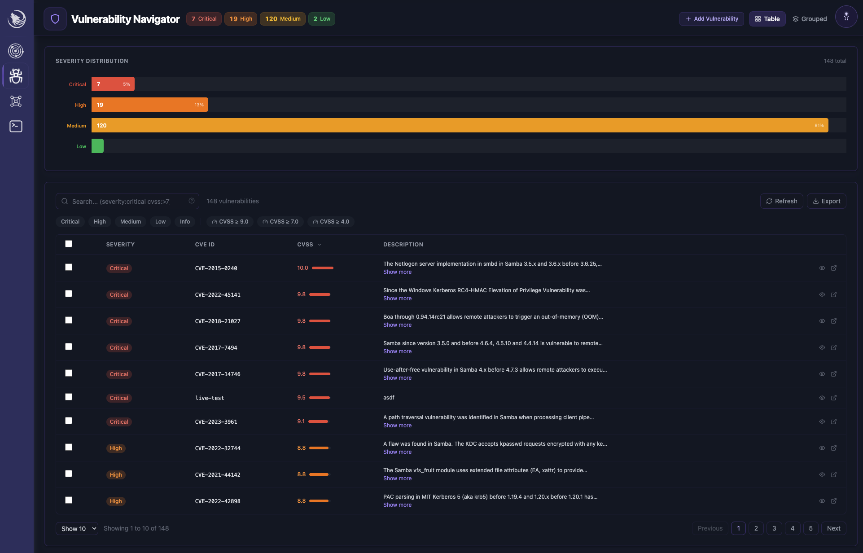Switch to the Grouped view
Viewport: 863px width, 553px height.
(810, 19)
